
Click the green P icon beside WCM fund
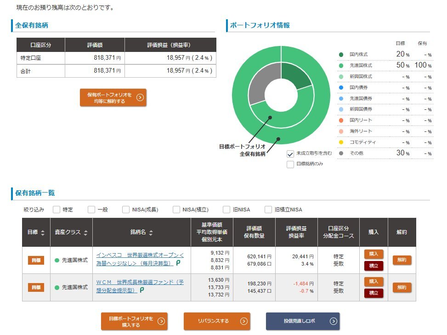pyautogui.click(x=142, y=290)
